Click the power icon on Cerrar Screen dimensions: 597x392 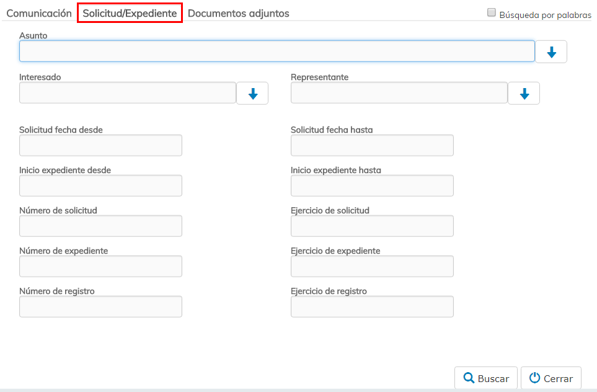tap(535, 378)
